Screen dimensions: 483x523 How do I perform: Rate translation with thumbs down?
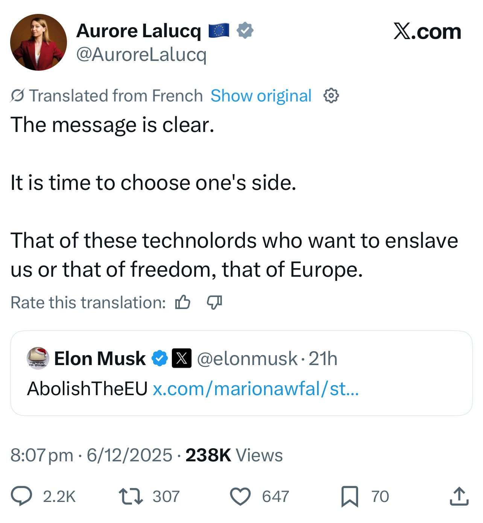(x=214, y=302)
